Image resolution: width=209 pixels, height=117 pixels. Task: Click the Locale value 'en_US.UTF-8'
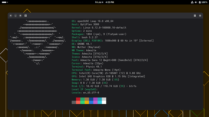click(x=91, y=93)
